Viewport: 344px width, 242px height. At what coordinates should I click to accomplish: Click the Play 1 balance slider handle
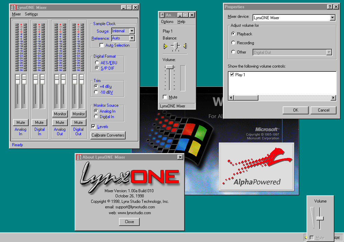(175, 46)
